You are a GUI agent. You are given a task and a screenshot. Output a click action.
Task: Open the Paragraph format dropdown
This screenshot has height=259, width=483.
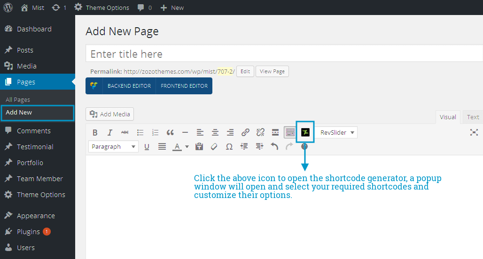click(x=113, y=147)
